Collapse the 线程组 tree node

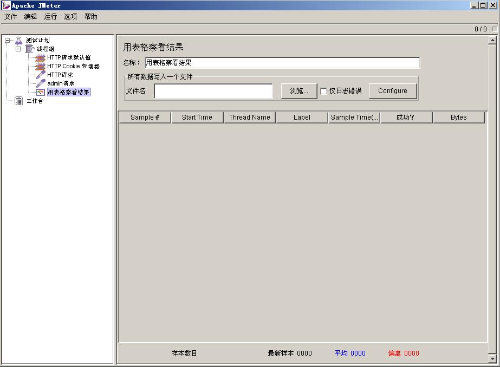[x=18, y=49]
